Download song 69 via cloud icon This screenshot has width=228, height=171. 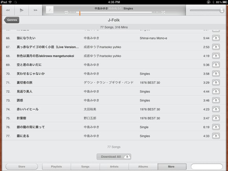[216, 65]
